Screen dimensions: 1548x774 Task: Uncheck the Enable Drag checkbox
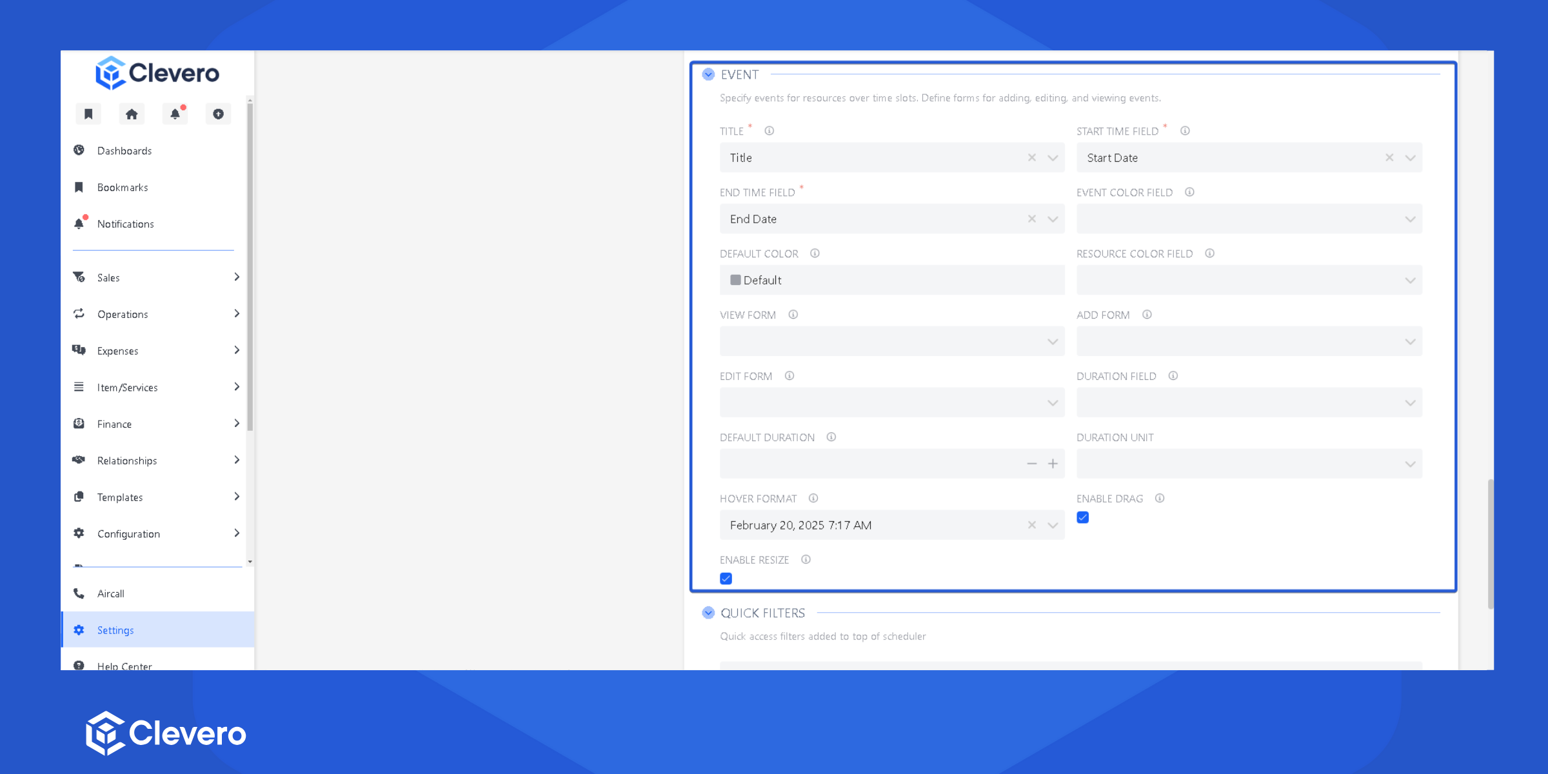pyautogui.click(x=1083, y=517)
